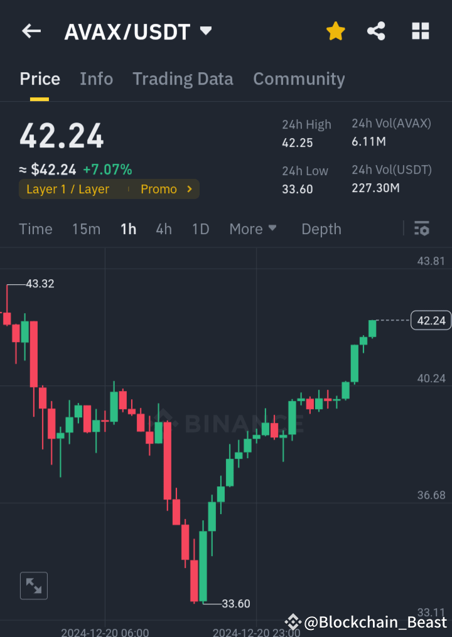Open the AVAX/USDT pair selector dropdown
Screen dimensions: 452x637
pyautogui.click(x=205, y=31)
